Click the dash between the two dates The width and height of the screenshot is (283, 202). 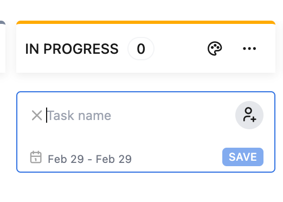coord(90,160)
